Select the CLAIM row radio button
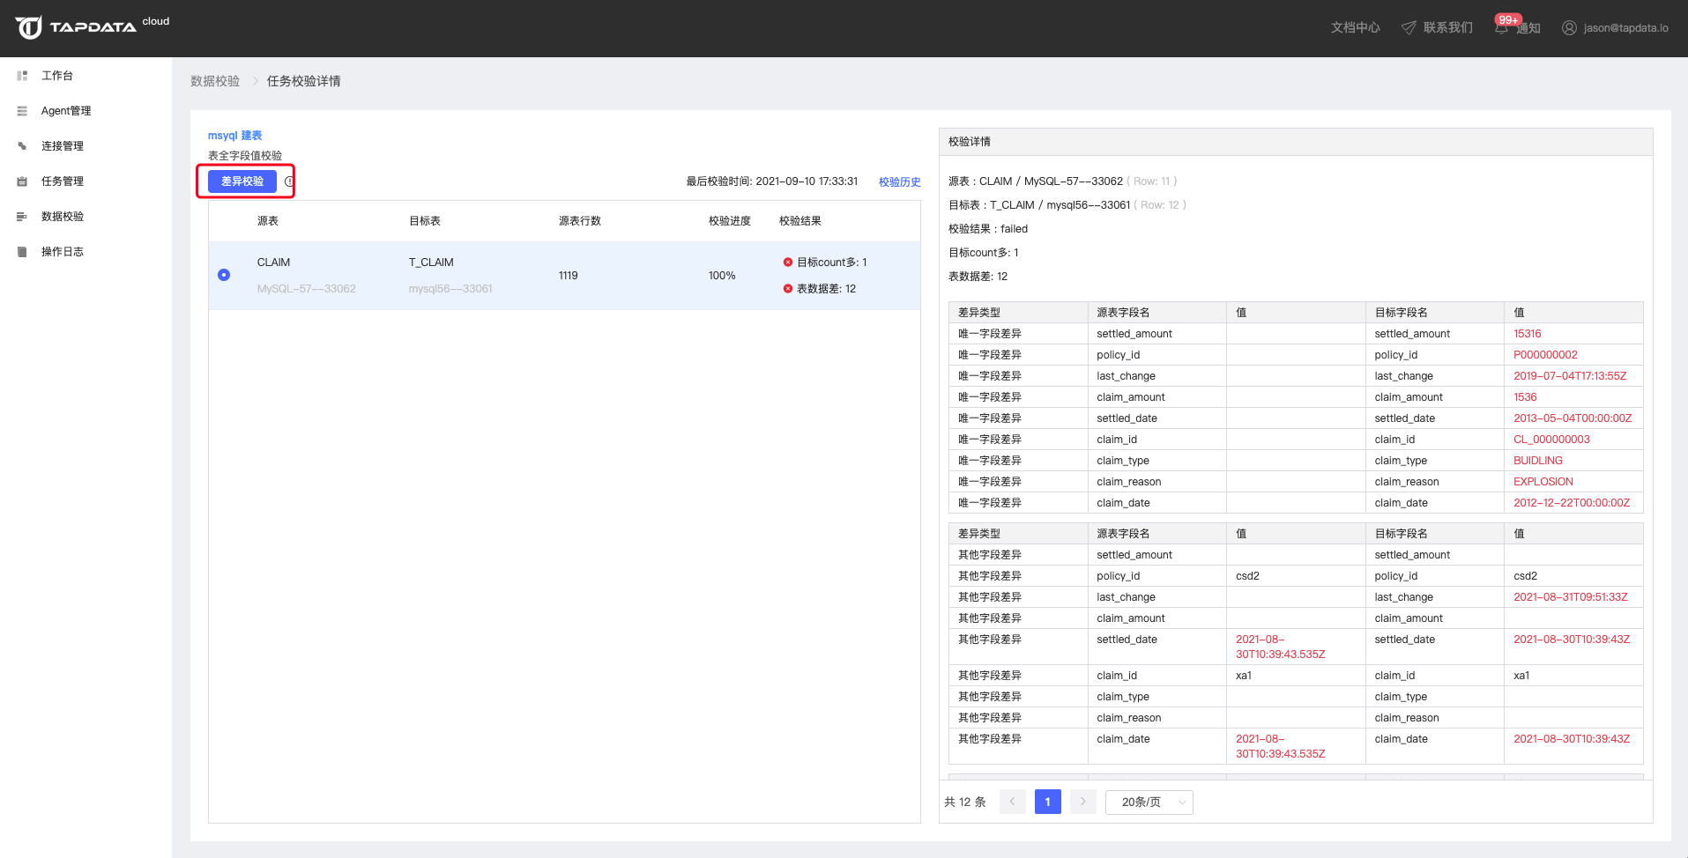 pos(224,275)
